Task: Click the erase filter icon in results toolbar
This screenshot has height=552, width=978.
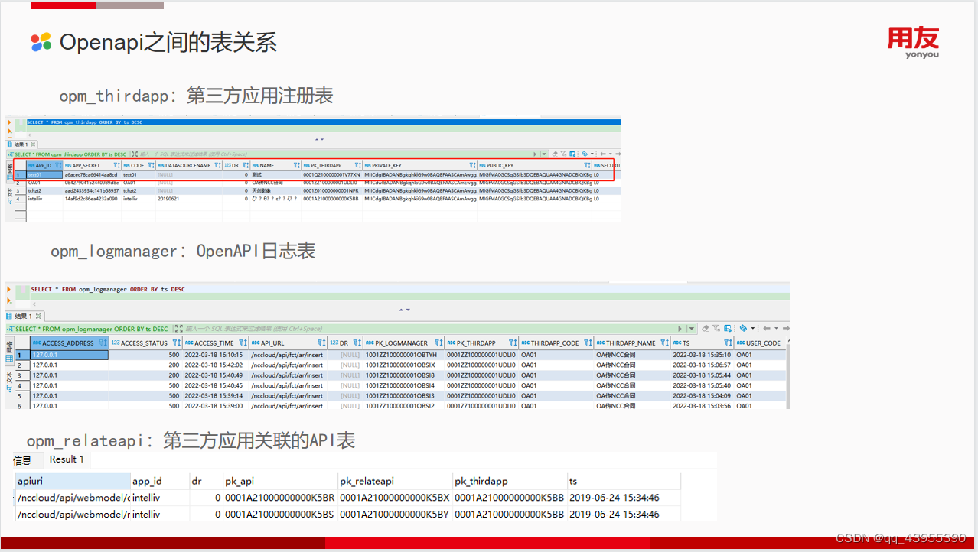Action: click(x=705, y=329)
